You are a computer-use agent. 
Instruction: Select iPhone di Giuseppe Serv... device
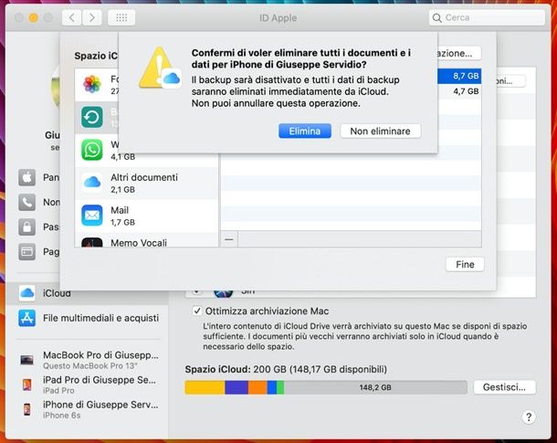(89, 409)
